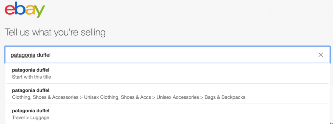
Task: Focus the "patagonia duffel" text input field
Action: pyautogui.click(x=167, y=55)
